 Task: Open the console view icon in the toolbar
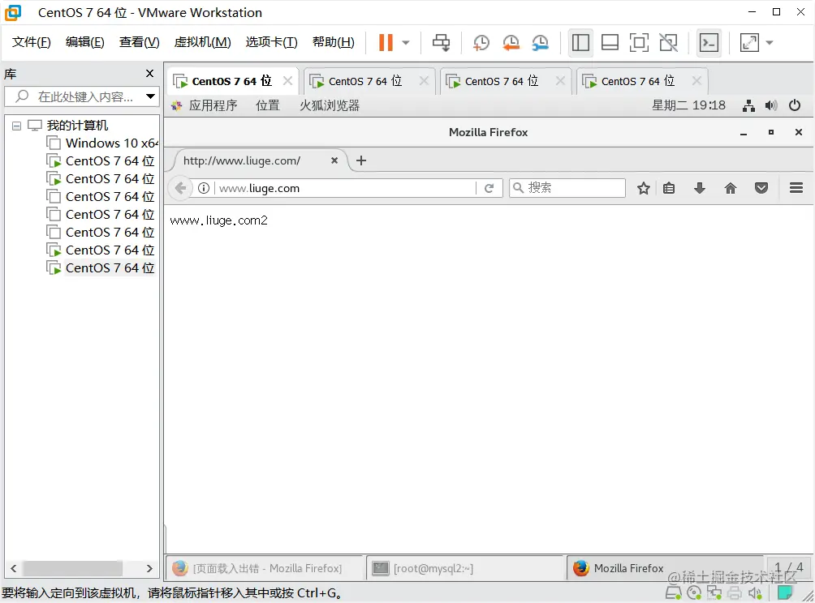click(x=709, y=43)
